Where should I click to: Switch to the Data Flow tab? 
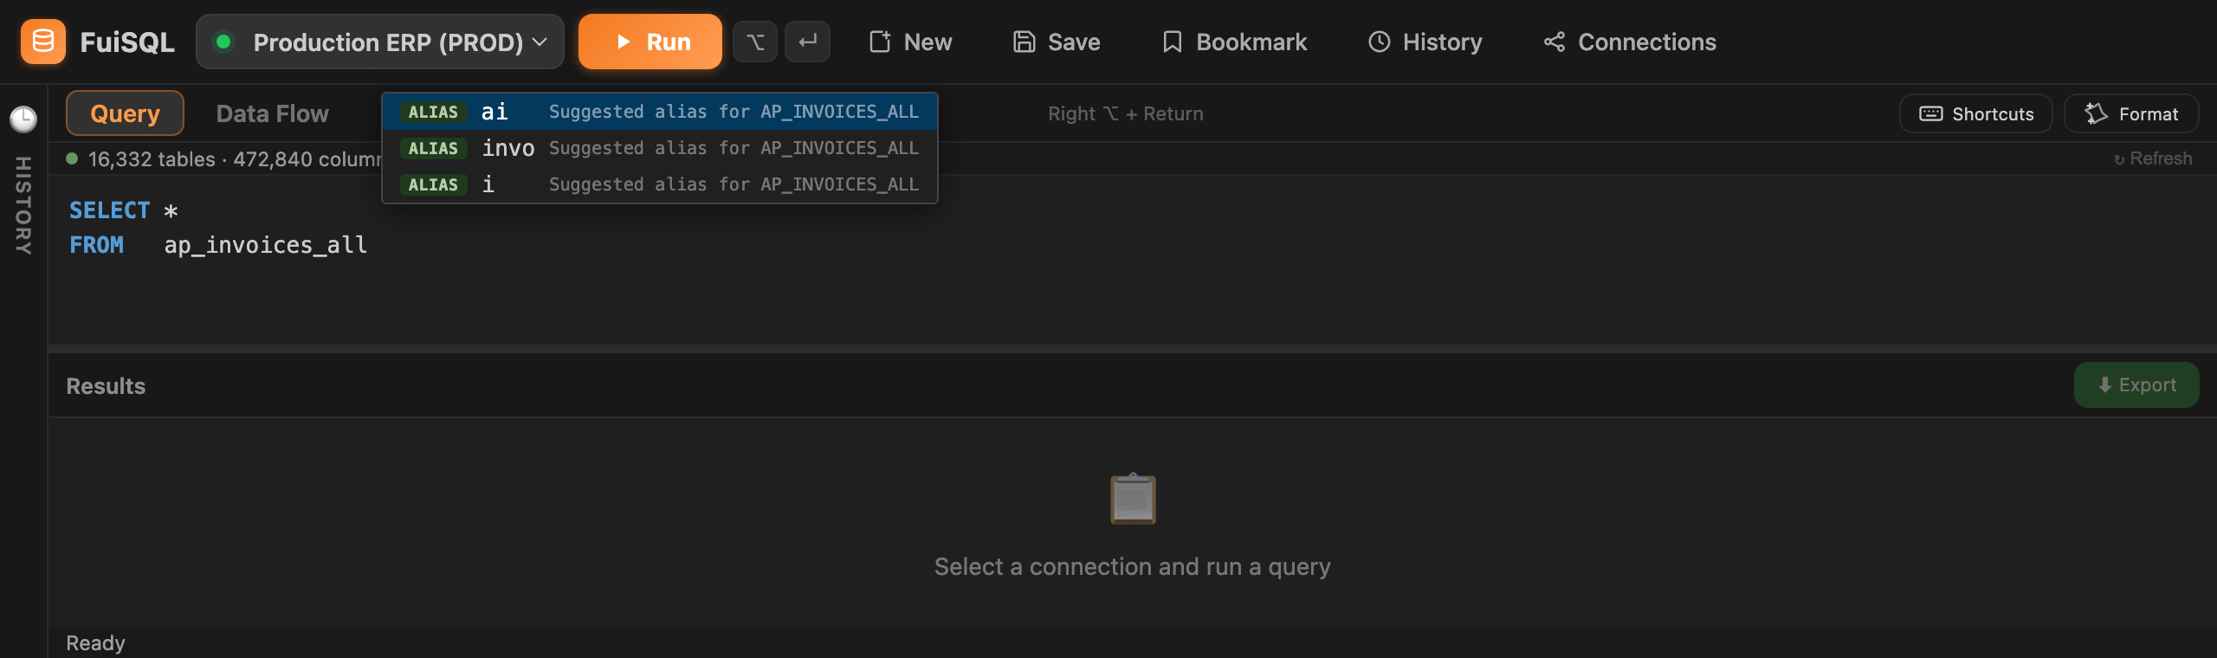click(x=272, y=113)
